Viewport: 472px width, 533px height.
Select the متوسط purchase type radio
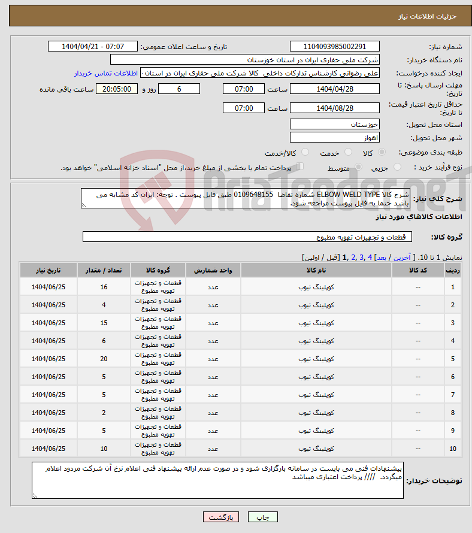(x=358, y=167)
